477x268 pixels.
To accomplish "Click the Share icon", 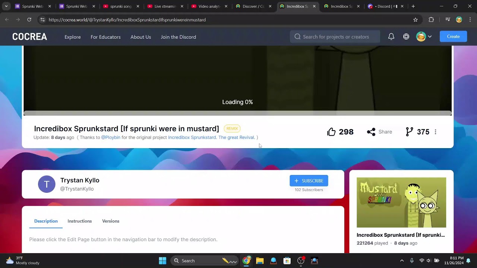I will (x=371, y=132).
